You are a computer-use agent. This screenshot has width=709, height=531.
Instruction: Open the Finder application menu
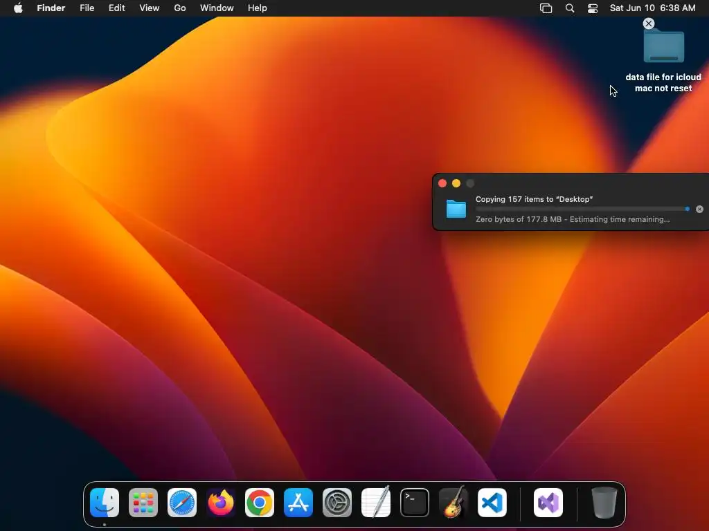(51, 8)
